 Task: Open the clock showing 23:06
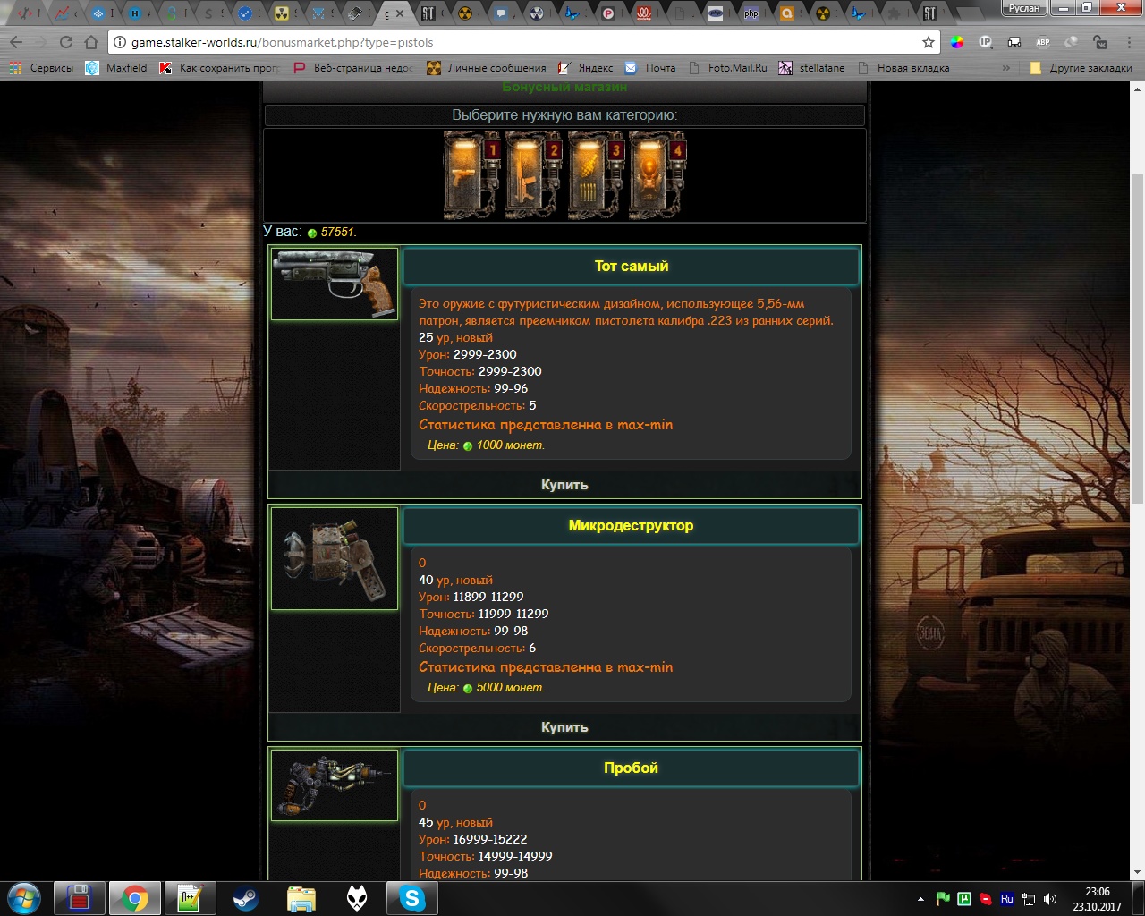coord(1098,899)
